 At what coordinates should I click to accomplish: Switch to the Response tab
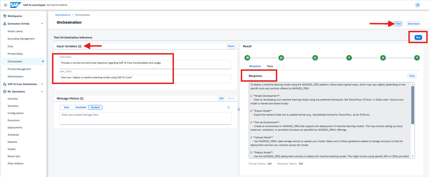[x=255, y=66]
